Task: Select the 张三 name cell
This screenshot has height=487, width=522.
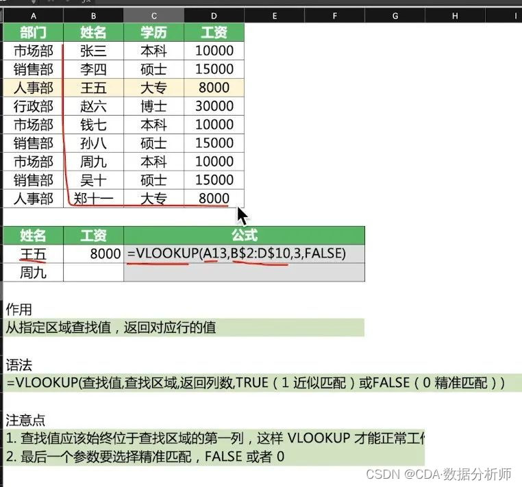Action: point(94,51)
